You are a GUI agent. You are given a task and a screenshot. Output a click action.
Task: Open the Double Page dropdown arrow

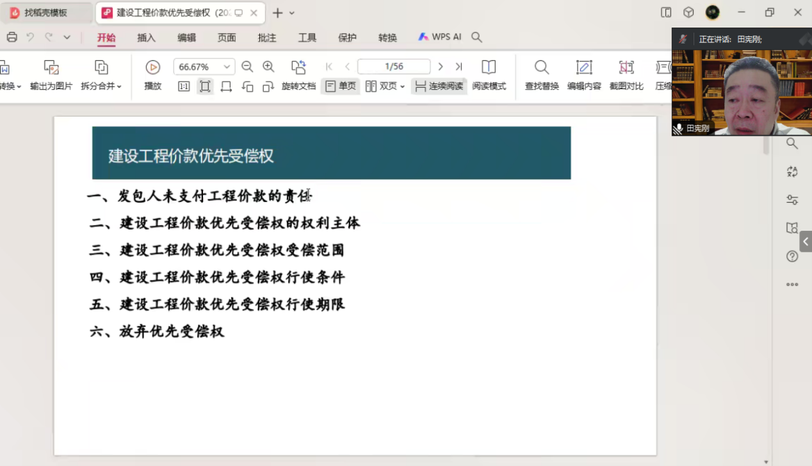[402, 87]
